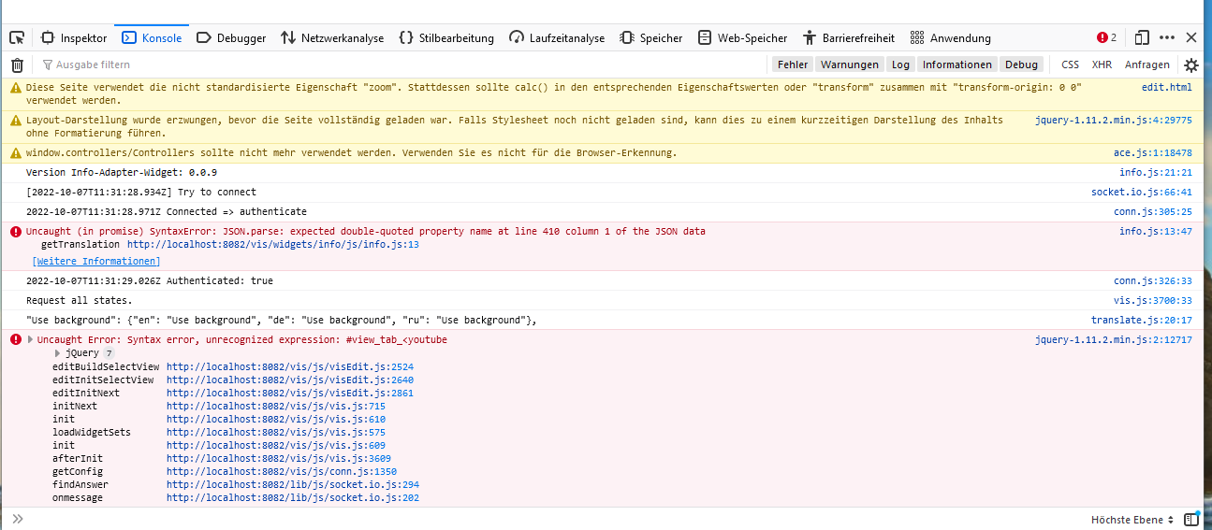Clear console output with trash icon

tap(17, 65)
